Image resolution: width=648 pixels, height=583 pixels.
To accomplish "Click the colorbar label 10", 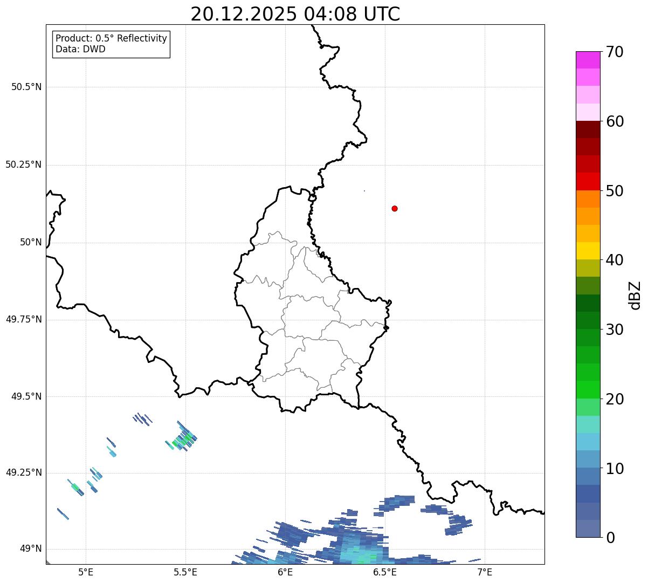I will pyautogui.click(x=615, y=468).
